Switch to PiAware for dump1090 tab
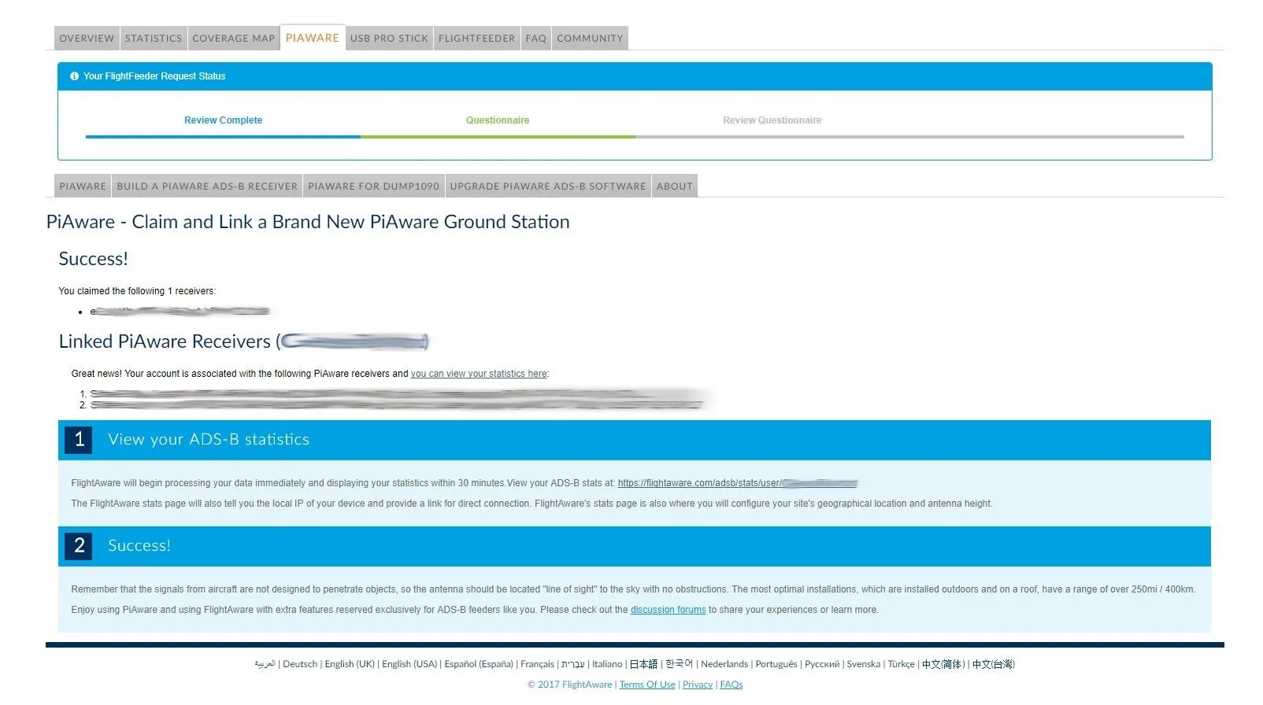Image resolution: width=1263 pixels, height=705 pixels. [374, 186]
